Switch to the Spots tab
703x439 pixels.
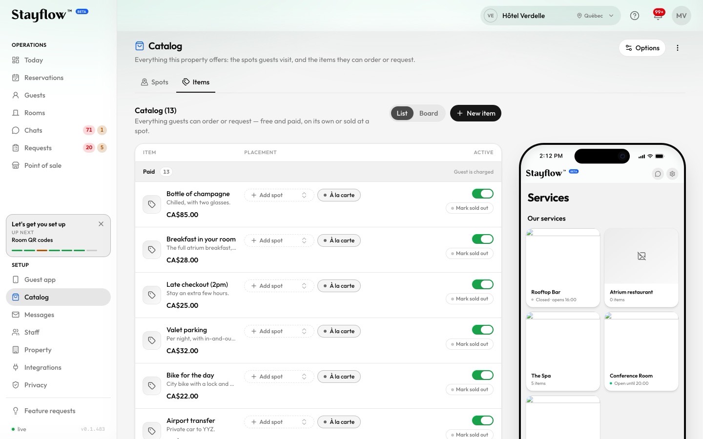point(155,82)
